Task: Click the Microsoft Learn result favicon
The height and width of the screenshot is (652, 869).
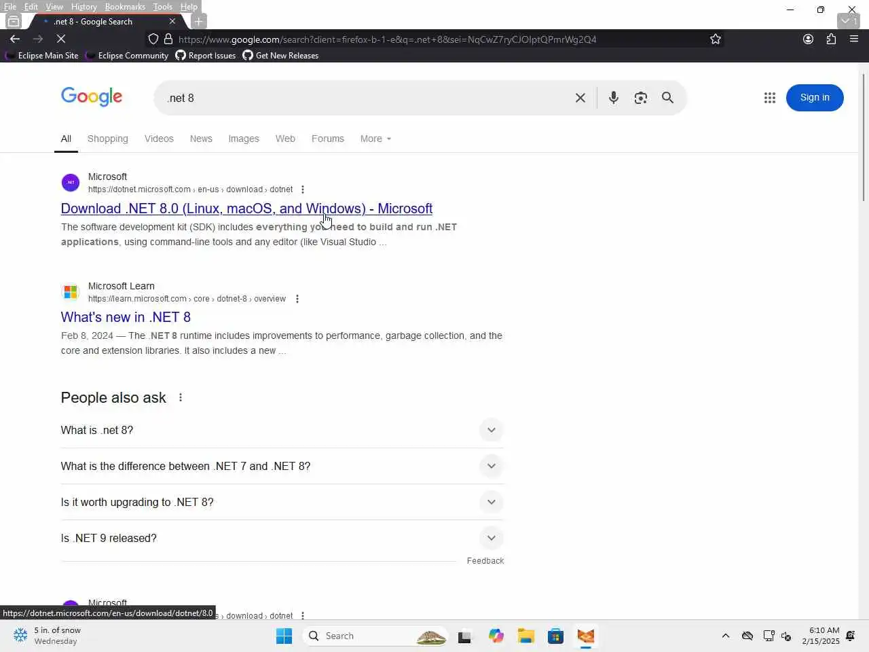Action: [x=71, y=292]
